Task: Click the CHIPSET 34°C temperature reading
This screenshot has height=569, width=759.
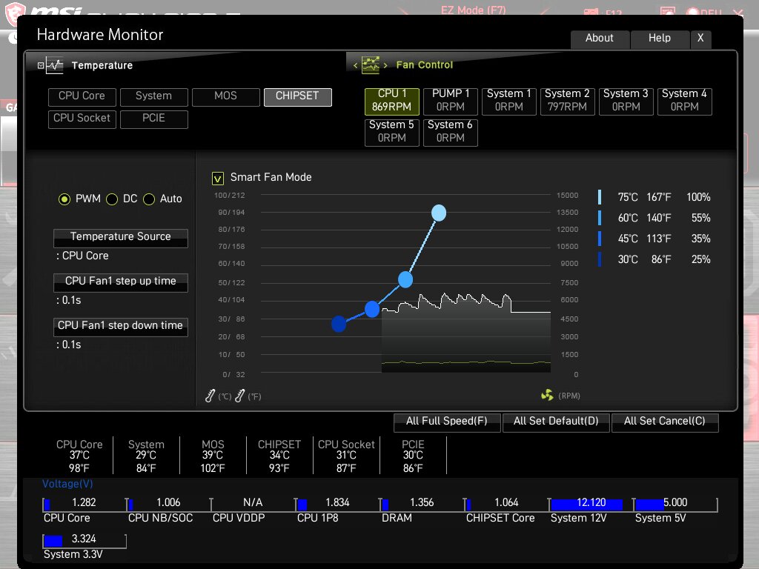Action: tap(279, 456)
